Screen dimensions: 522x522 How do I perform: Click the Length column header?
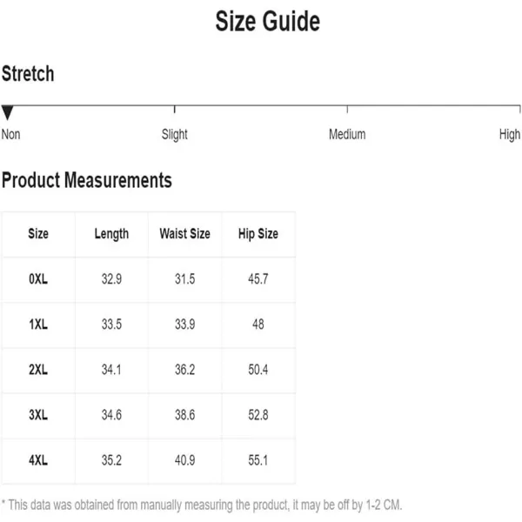111,234
